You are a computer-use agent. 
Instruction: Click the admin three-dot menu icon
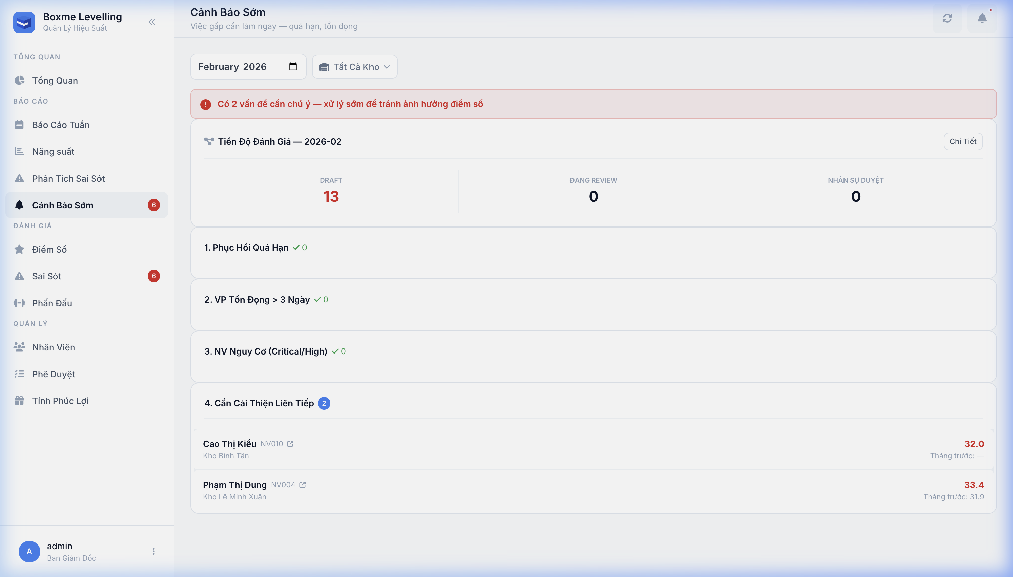coord(154,551)
